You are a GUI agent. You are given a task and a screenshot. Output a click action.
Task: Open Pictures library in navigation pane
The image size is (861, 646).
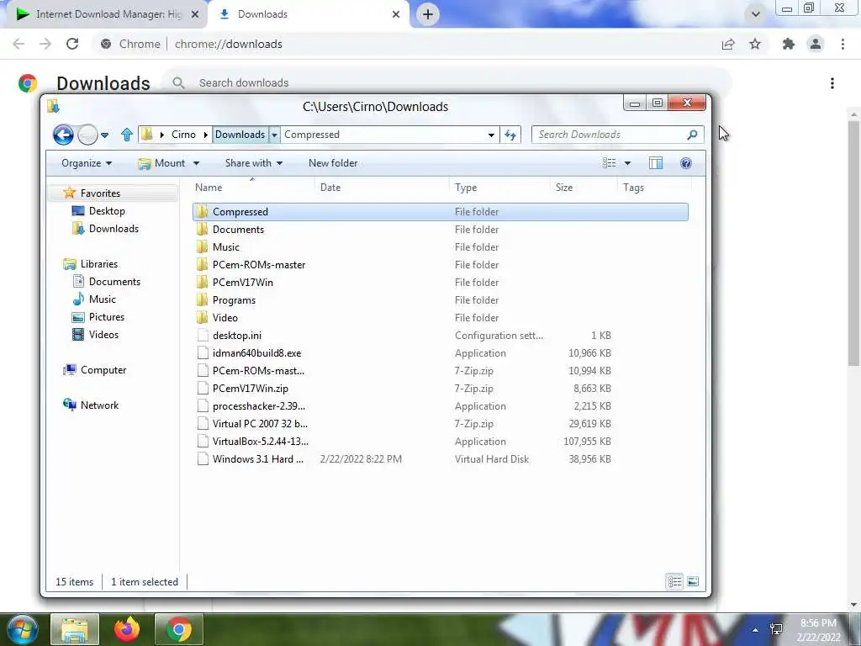tap(107, 317)
